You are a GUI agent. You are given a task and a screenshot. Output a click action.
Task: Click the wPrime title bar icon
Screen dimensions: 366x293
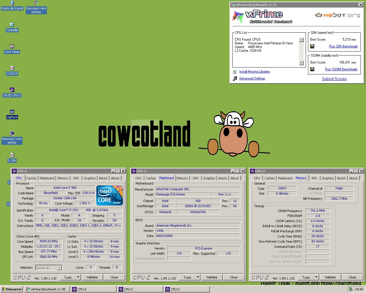(233, 5)
